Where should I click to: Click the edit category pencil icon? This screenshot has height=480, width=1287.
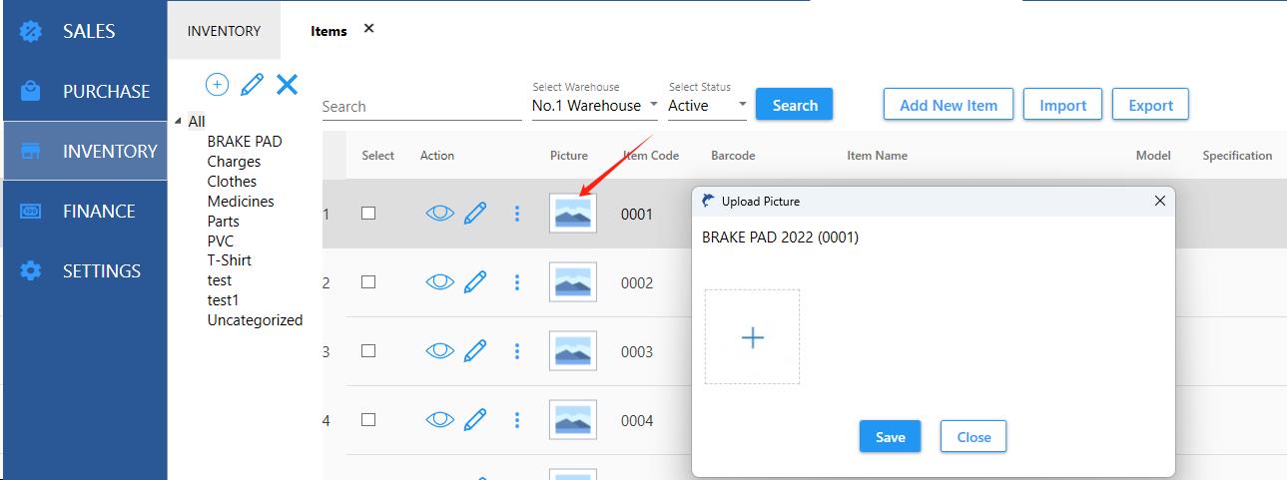pos(252,85)
